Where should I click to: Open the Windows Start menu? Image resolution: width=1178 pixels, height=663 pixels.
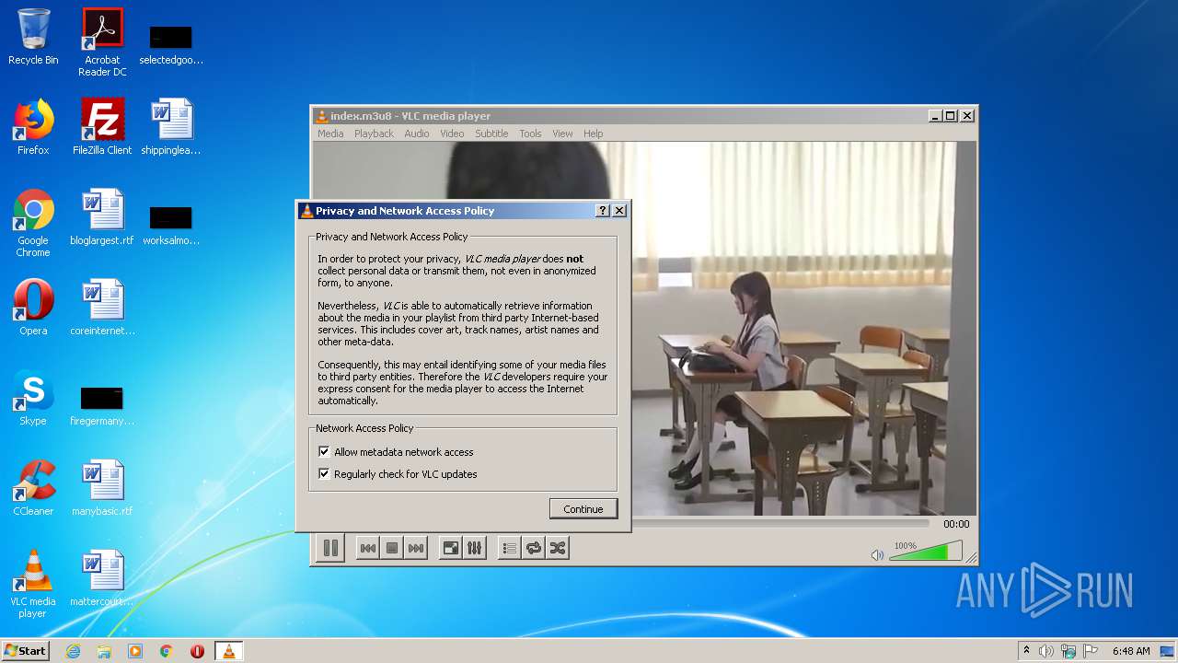[x=26, y=650]
